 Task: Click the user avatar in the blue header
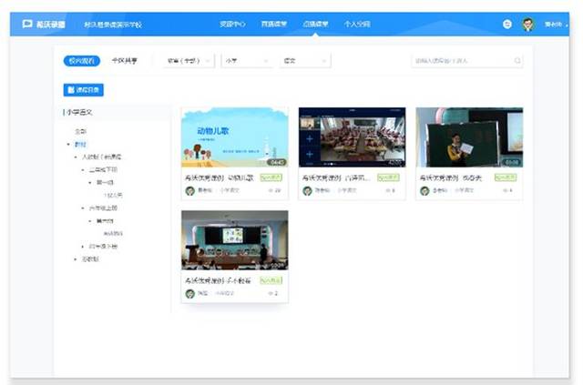(528, 25)
